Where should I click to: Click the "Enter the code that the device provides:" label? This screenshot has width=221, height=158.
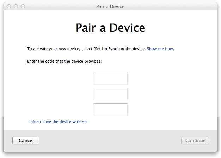click(x=64, y=62)
